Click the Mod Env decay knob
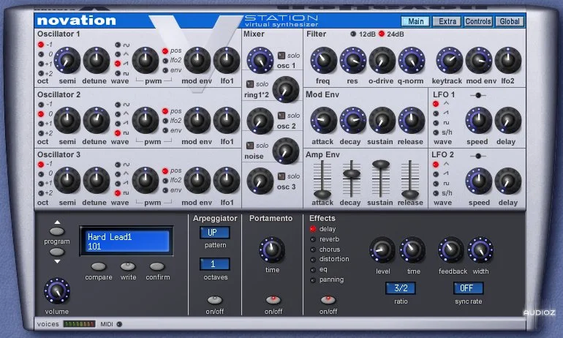563x338 pixels. coord(353,120)
